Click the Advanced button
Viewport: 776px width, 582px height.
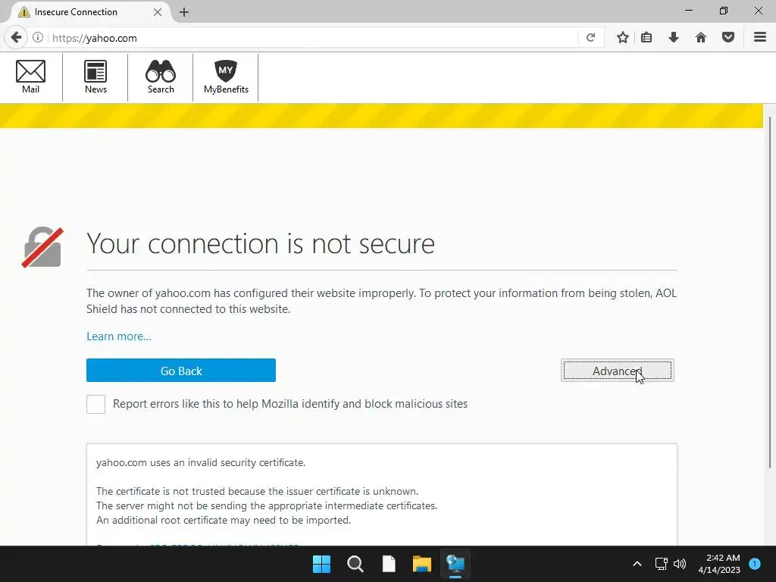(617, 370)
